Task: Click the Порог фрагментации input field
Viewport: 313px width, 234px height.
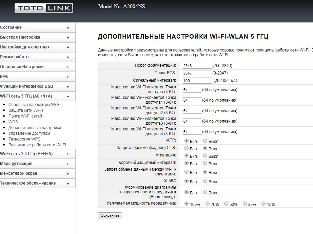Action: [197, 66]
